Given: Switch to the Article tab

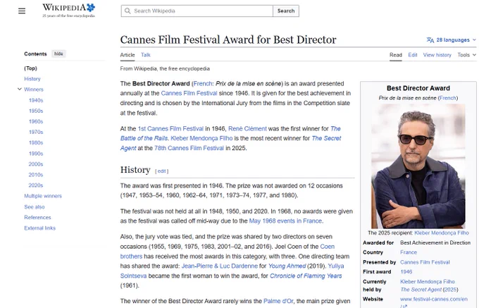Looking at the screenshot, I should point(127,55).
